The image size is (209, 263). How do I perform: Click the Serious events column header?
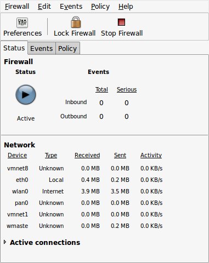tap(127, 89)
